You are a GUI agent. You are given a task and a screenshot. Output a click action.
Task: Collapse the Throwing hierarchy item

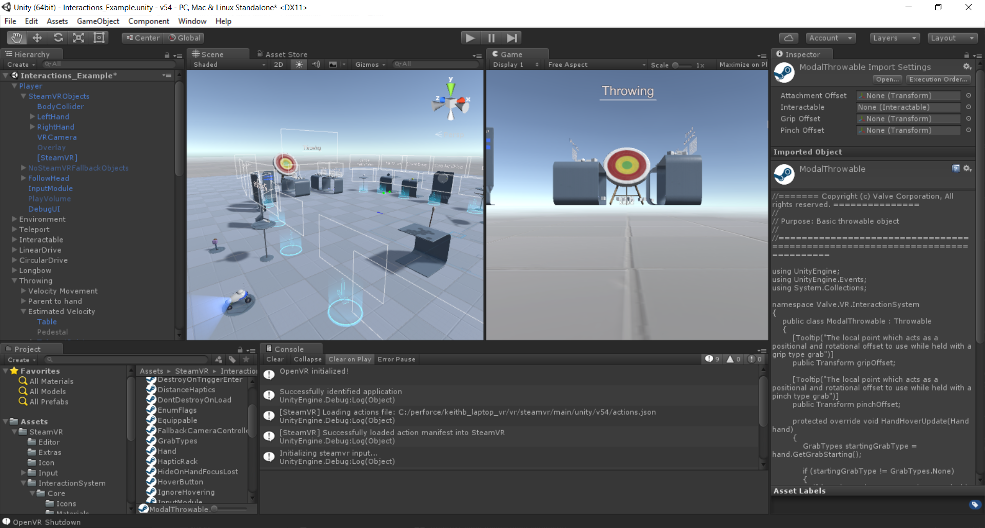pyautogui.click(x=14, y=280)
